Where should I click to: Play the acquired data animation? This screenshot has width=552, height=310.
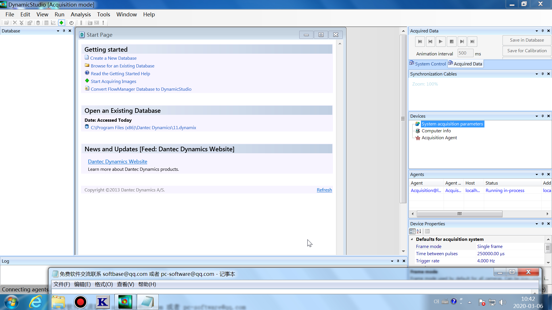pyautogui.click(x=441, y=42)
